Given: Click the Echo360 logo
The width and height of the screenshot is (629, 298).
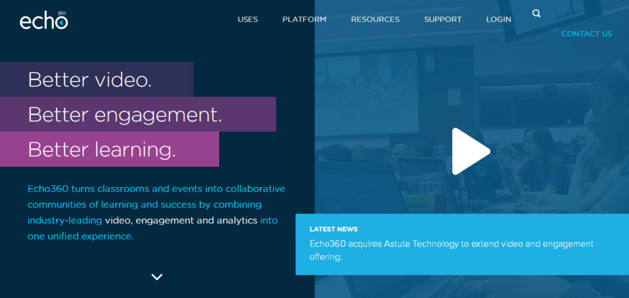Looking at the screenshot, I should pos(44,20).
